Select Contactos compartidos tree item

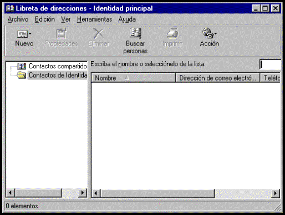(58, 66)
